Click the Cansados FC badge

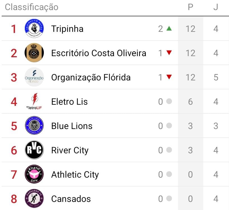[x=34, y=199]
